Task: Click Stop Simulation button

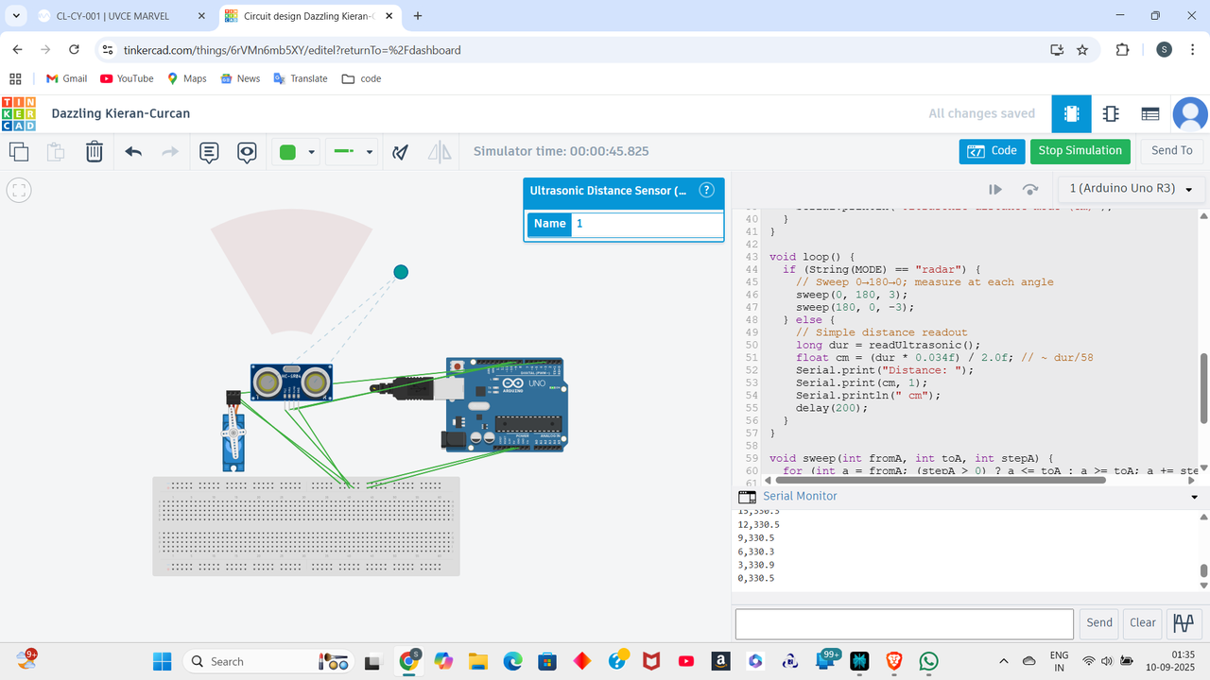Action: coord(1080,151)
